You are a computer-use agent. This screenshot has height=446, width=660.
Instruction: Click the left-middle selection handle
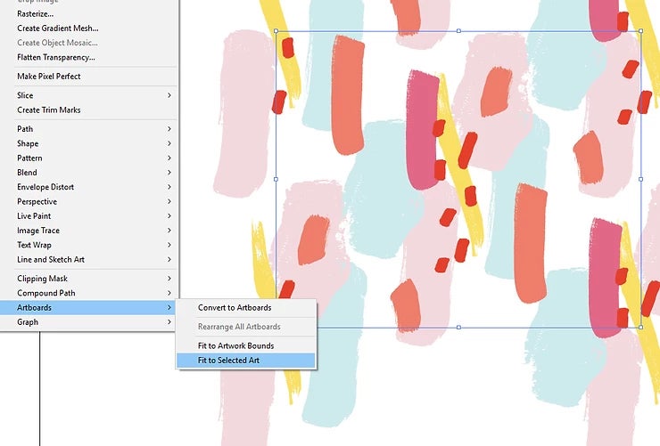point(276,179)
